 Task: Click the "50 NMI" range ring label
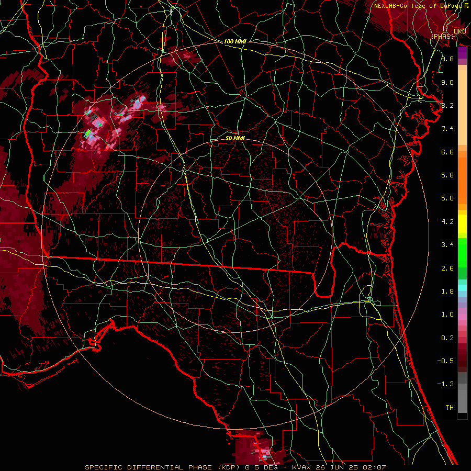tap(235, 138)
